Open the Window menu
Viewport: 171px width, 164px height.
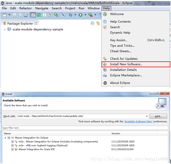click(x=94, y=8)
